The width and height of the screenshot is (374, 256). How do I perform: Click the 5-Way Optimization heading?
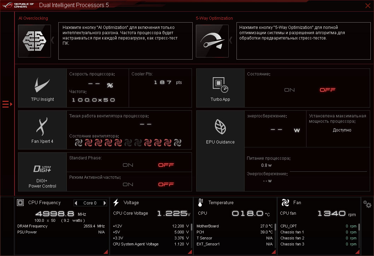point(214,18)
